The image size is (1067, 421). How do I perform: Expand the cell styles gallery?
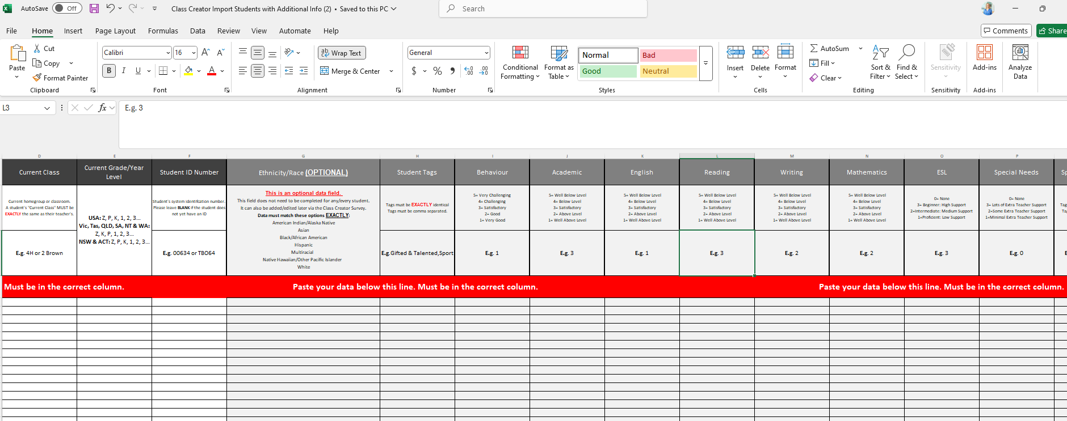click(705, 63)
